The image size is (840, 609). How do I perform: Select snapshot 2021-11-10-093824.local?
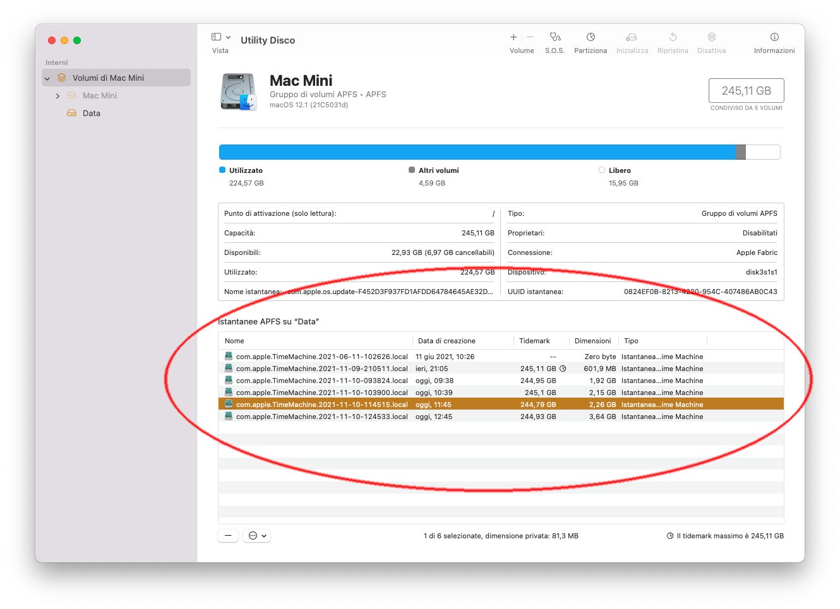coord(501,381)
